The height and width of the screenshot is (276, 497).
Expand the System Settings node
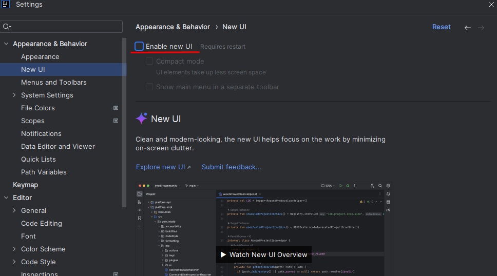click(14, 95)
